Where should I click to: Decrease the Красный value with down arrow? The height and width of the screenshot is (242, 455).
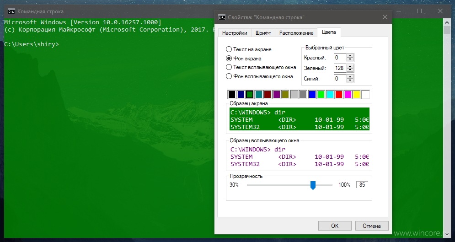(350, 59)
